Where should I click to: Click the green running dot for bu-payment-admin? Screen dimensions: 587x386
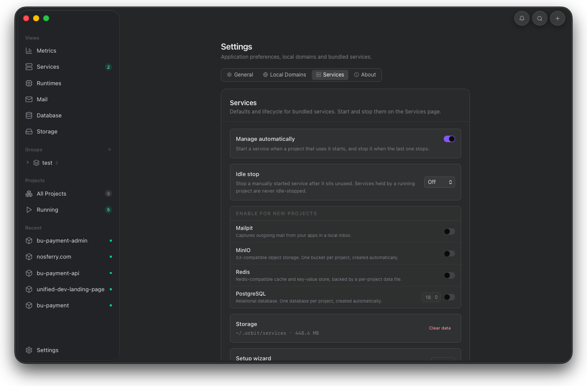(x=111, y=240)
